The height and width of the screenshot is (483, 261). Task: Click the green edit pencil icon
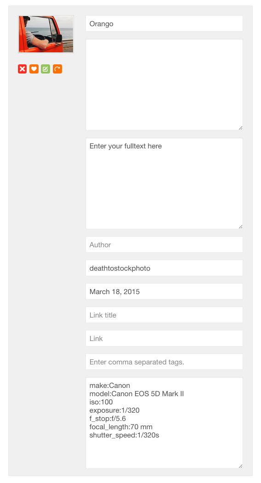pyautogui.click(x=45, y=69)
